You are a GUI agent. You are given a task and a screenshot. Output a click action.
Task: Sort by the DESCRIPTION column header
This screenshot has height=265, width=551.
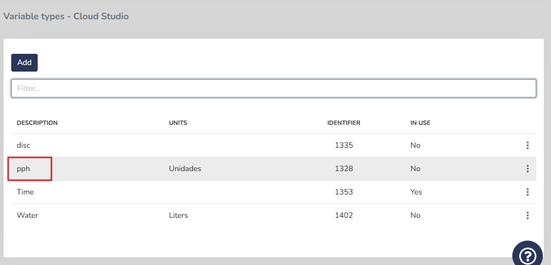click(x=37, y=123)
